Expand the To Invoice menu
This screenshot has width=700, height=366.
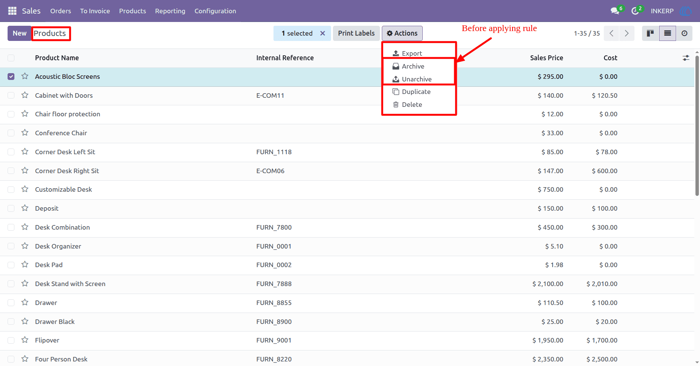[x=95, y=11]
